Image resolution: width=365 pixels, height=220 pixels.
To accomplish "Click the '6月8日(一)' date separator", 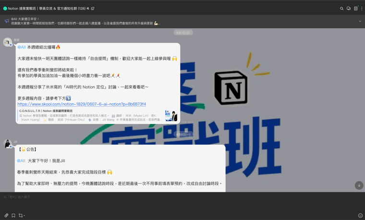I will (x=183, y=134).
